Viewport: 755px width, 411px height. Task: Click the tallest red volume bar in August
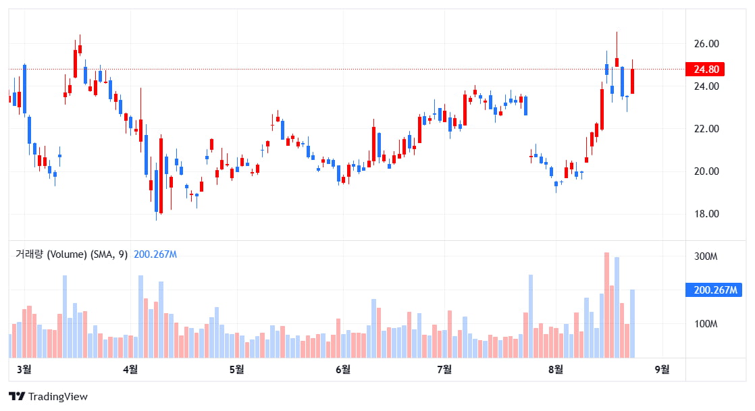click(606, 305)
